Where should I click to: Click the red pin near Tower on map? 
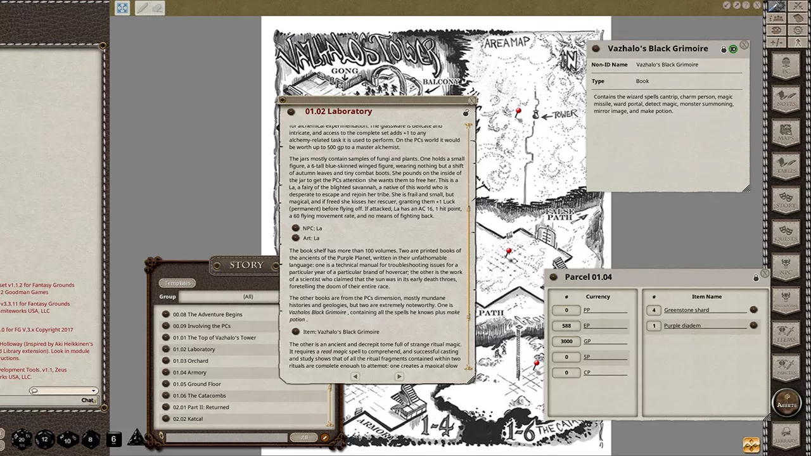coord(518,112)
